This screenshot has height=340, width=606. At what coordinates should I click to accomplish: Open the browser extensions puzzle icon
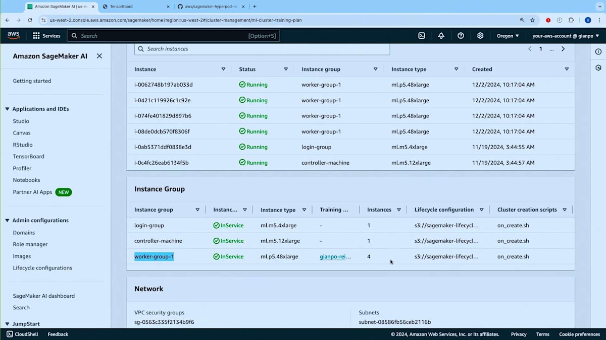coord(571,20)
